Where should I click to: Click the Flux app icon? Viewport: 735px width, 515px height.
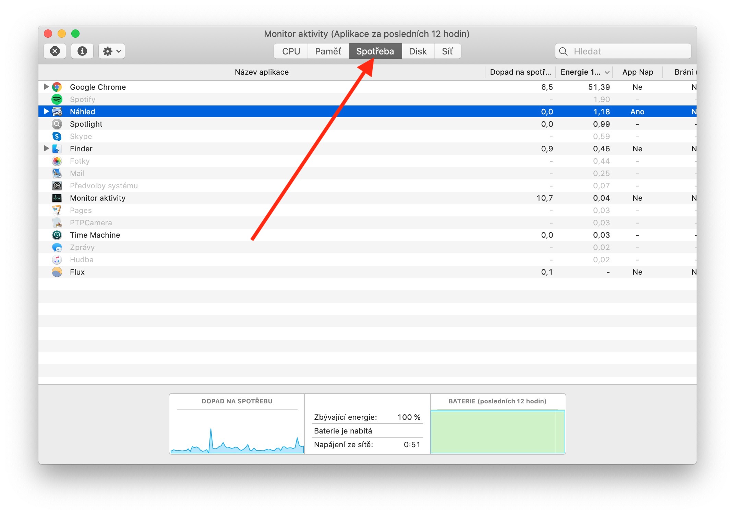[x=57, y=272]
